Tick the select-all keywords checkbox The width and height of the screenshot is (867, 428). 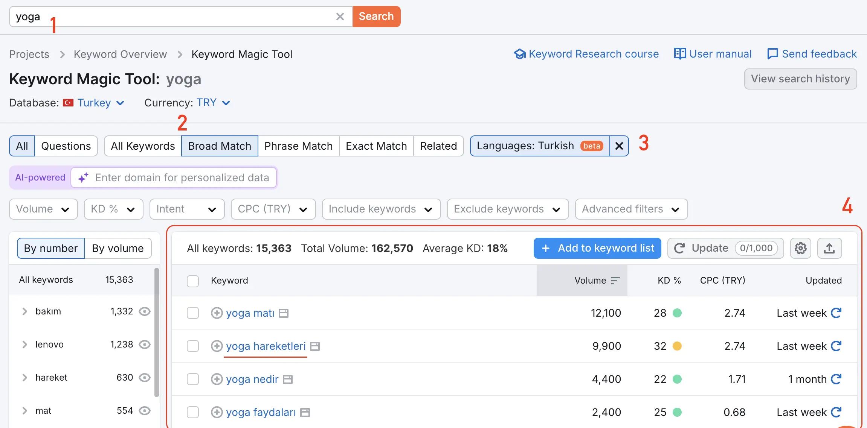pyautogui.click(x=193, y=281)
